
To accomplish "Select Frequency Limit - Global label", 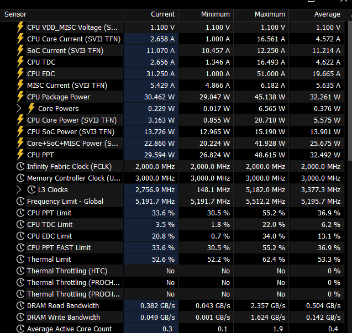I will 65,201.
